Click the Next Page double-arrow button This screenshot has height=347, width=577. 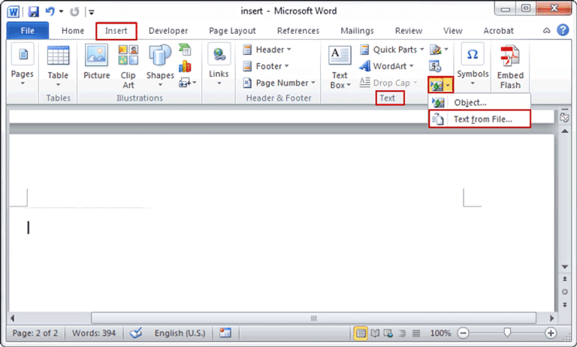[564, 305]
